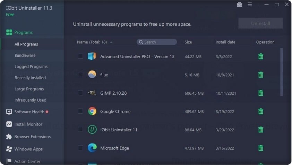Open the Software Health label
The height and width of the screenshot is (165, 292).
point(29,112)
